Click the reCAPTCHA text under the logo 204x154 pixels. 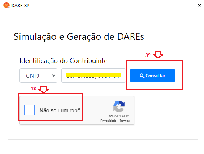click(119, 116)
